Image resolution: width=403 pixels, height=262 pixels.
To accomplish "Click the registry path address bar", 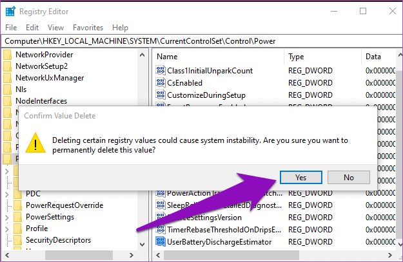I will point(201,41).
